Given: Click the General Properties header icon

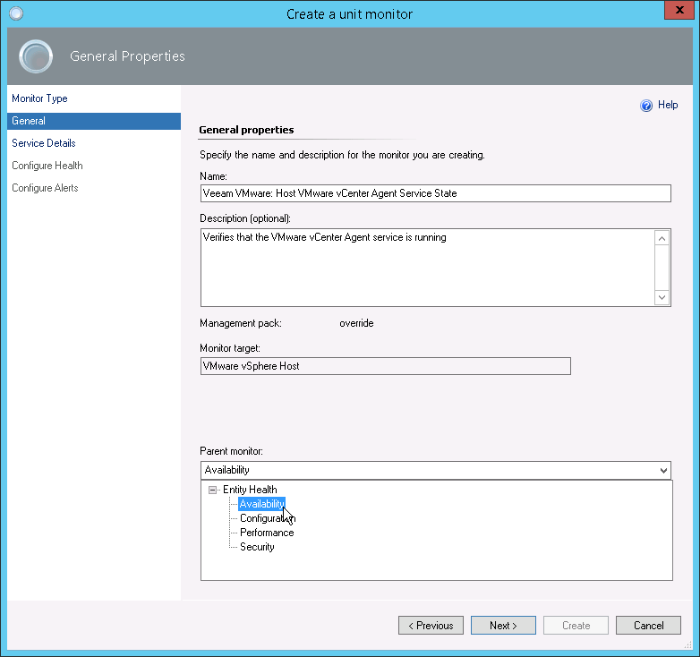Looking at the screenshot, I should pos(36,56).
